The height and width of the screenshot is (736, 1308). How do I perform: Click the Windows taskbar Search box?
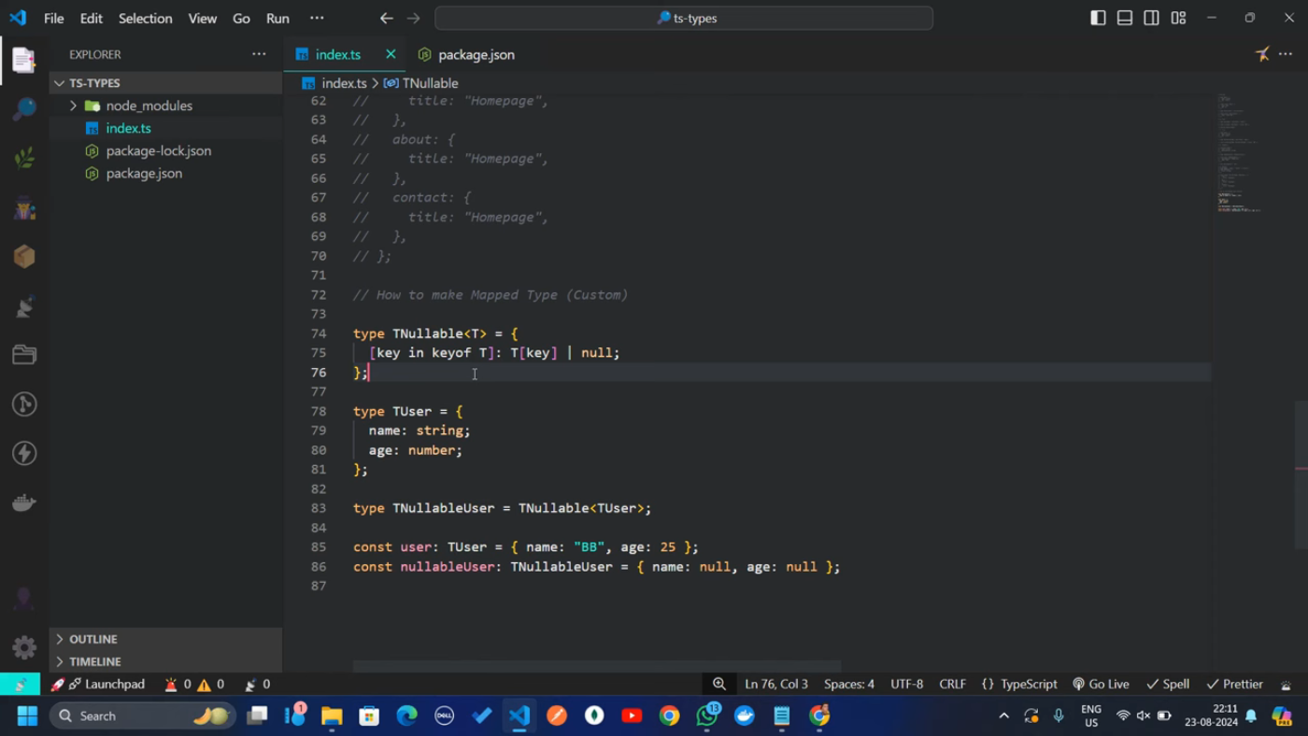[x=140, y=716]
